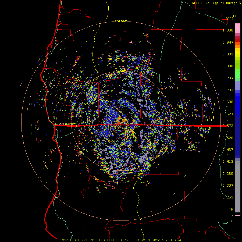Click the gray segment of the color bar
The height and width of the screenshot is (242, 242).
[x=237, y=187]
